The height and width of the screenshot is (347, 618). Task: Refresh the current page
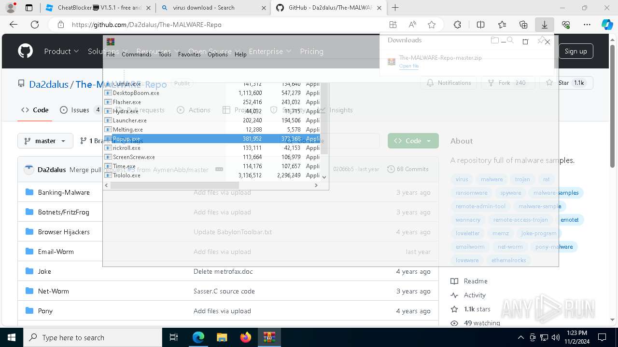tap(35, 25)
